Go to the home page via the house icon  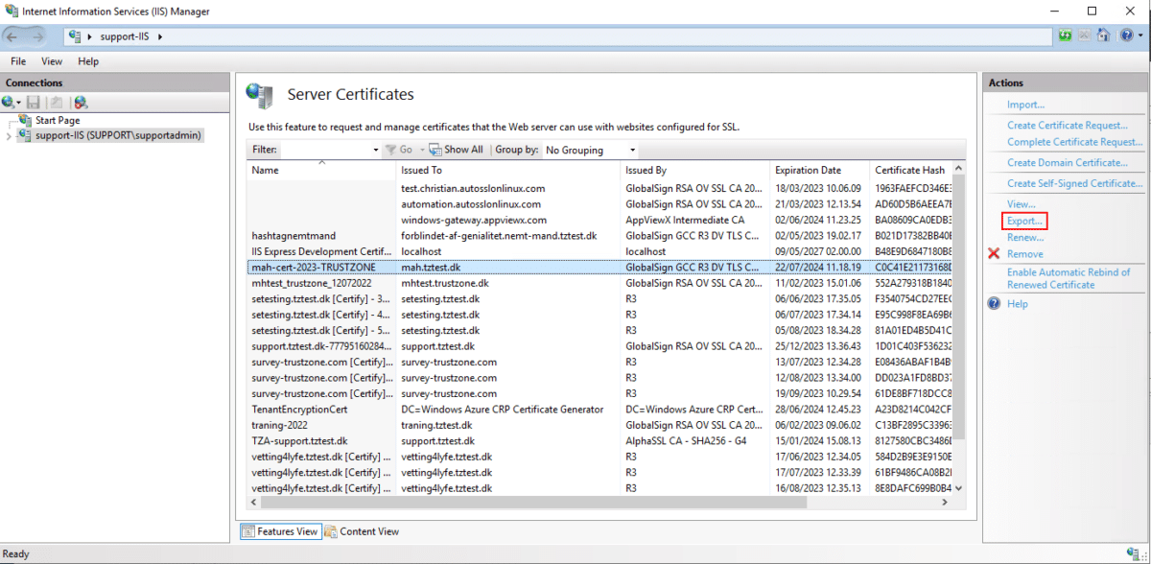(x=1103, y=35)
